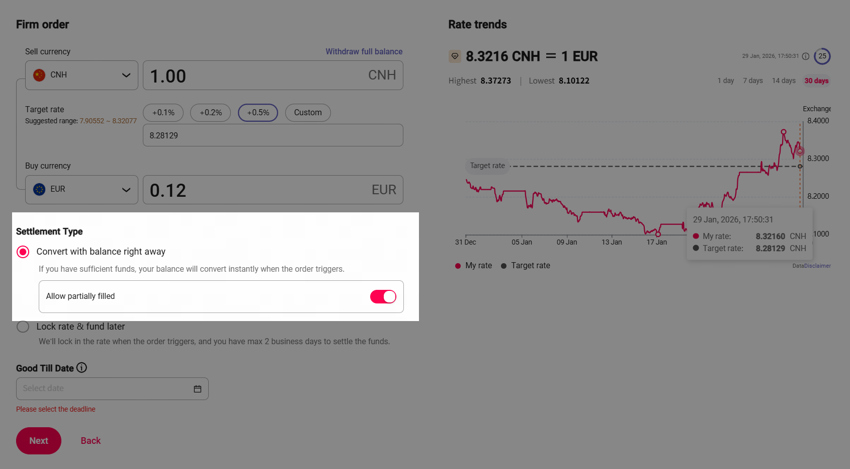The height and width of the screenshot is (469, 850).
Task: Click the target rate input field
Action: (273, 135)
